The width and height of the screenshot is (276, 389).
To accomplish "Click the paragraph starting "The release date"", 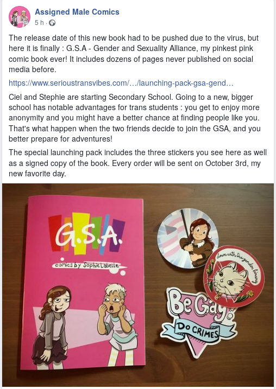I will 134,54.
